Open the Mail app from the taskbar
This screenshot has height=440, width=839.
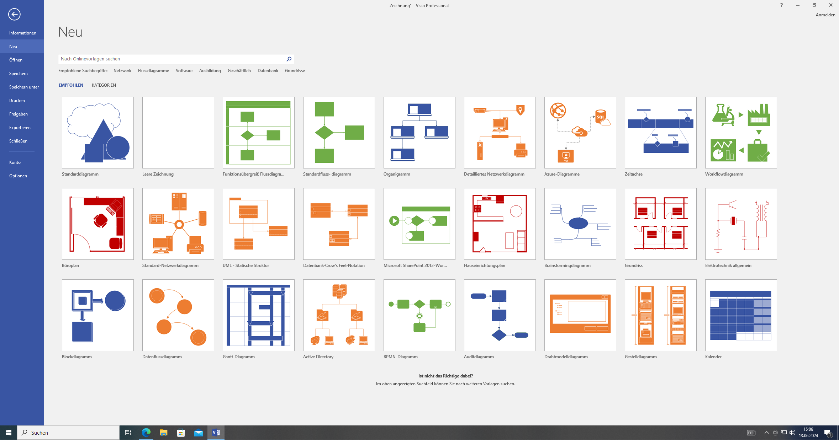tap(199, 433)
